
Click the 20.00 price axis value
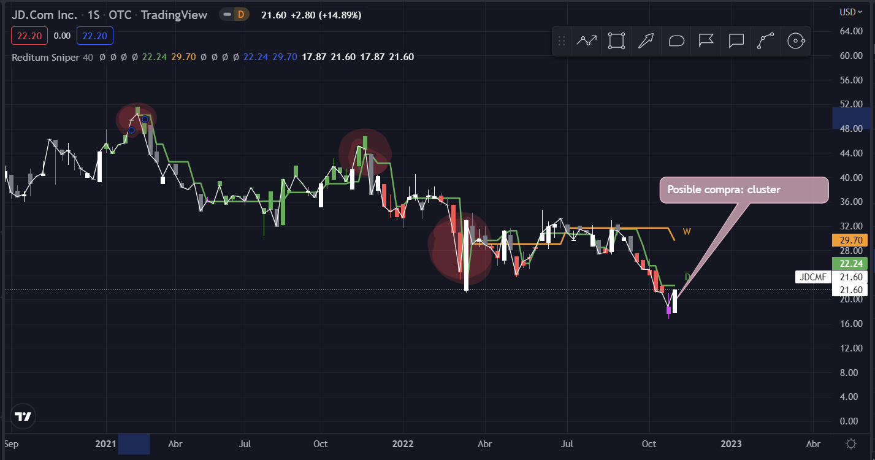(x=851, y=299)
